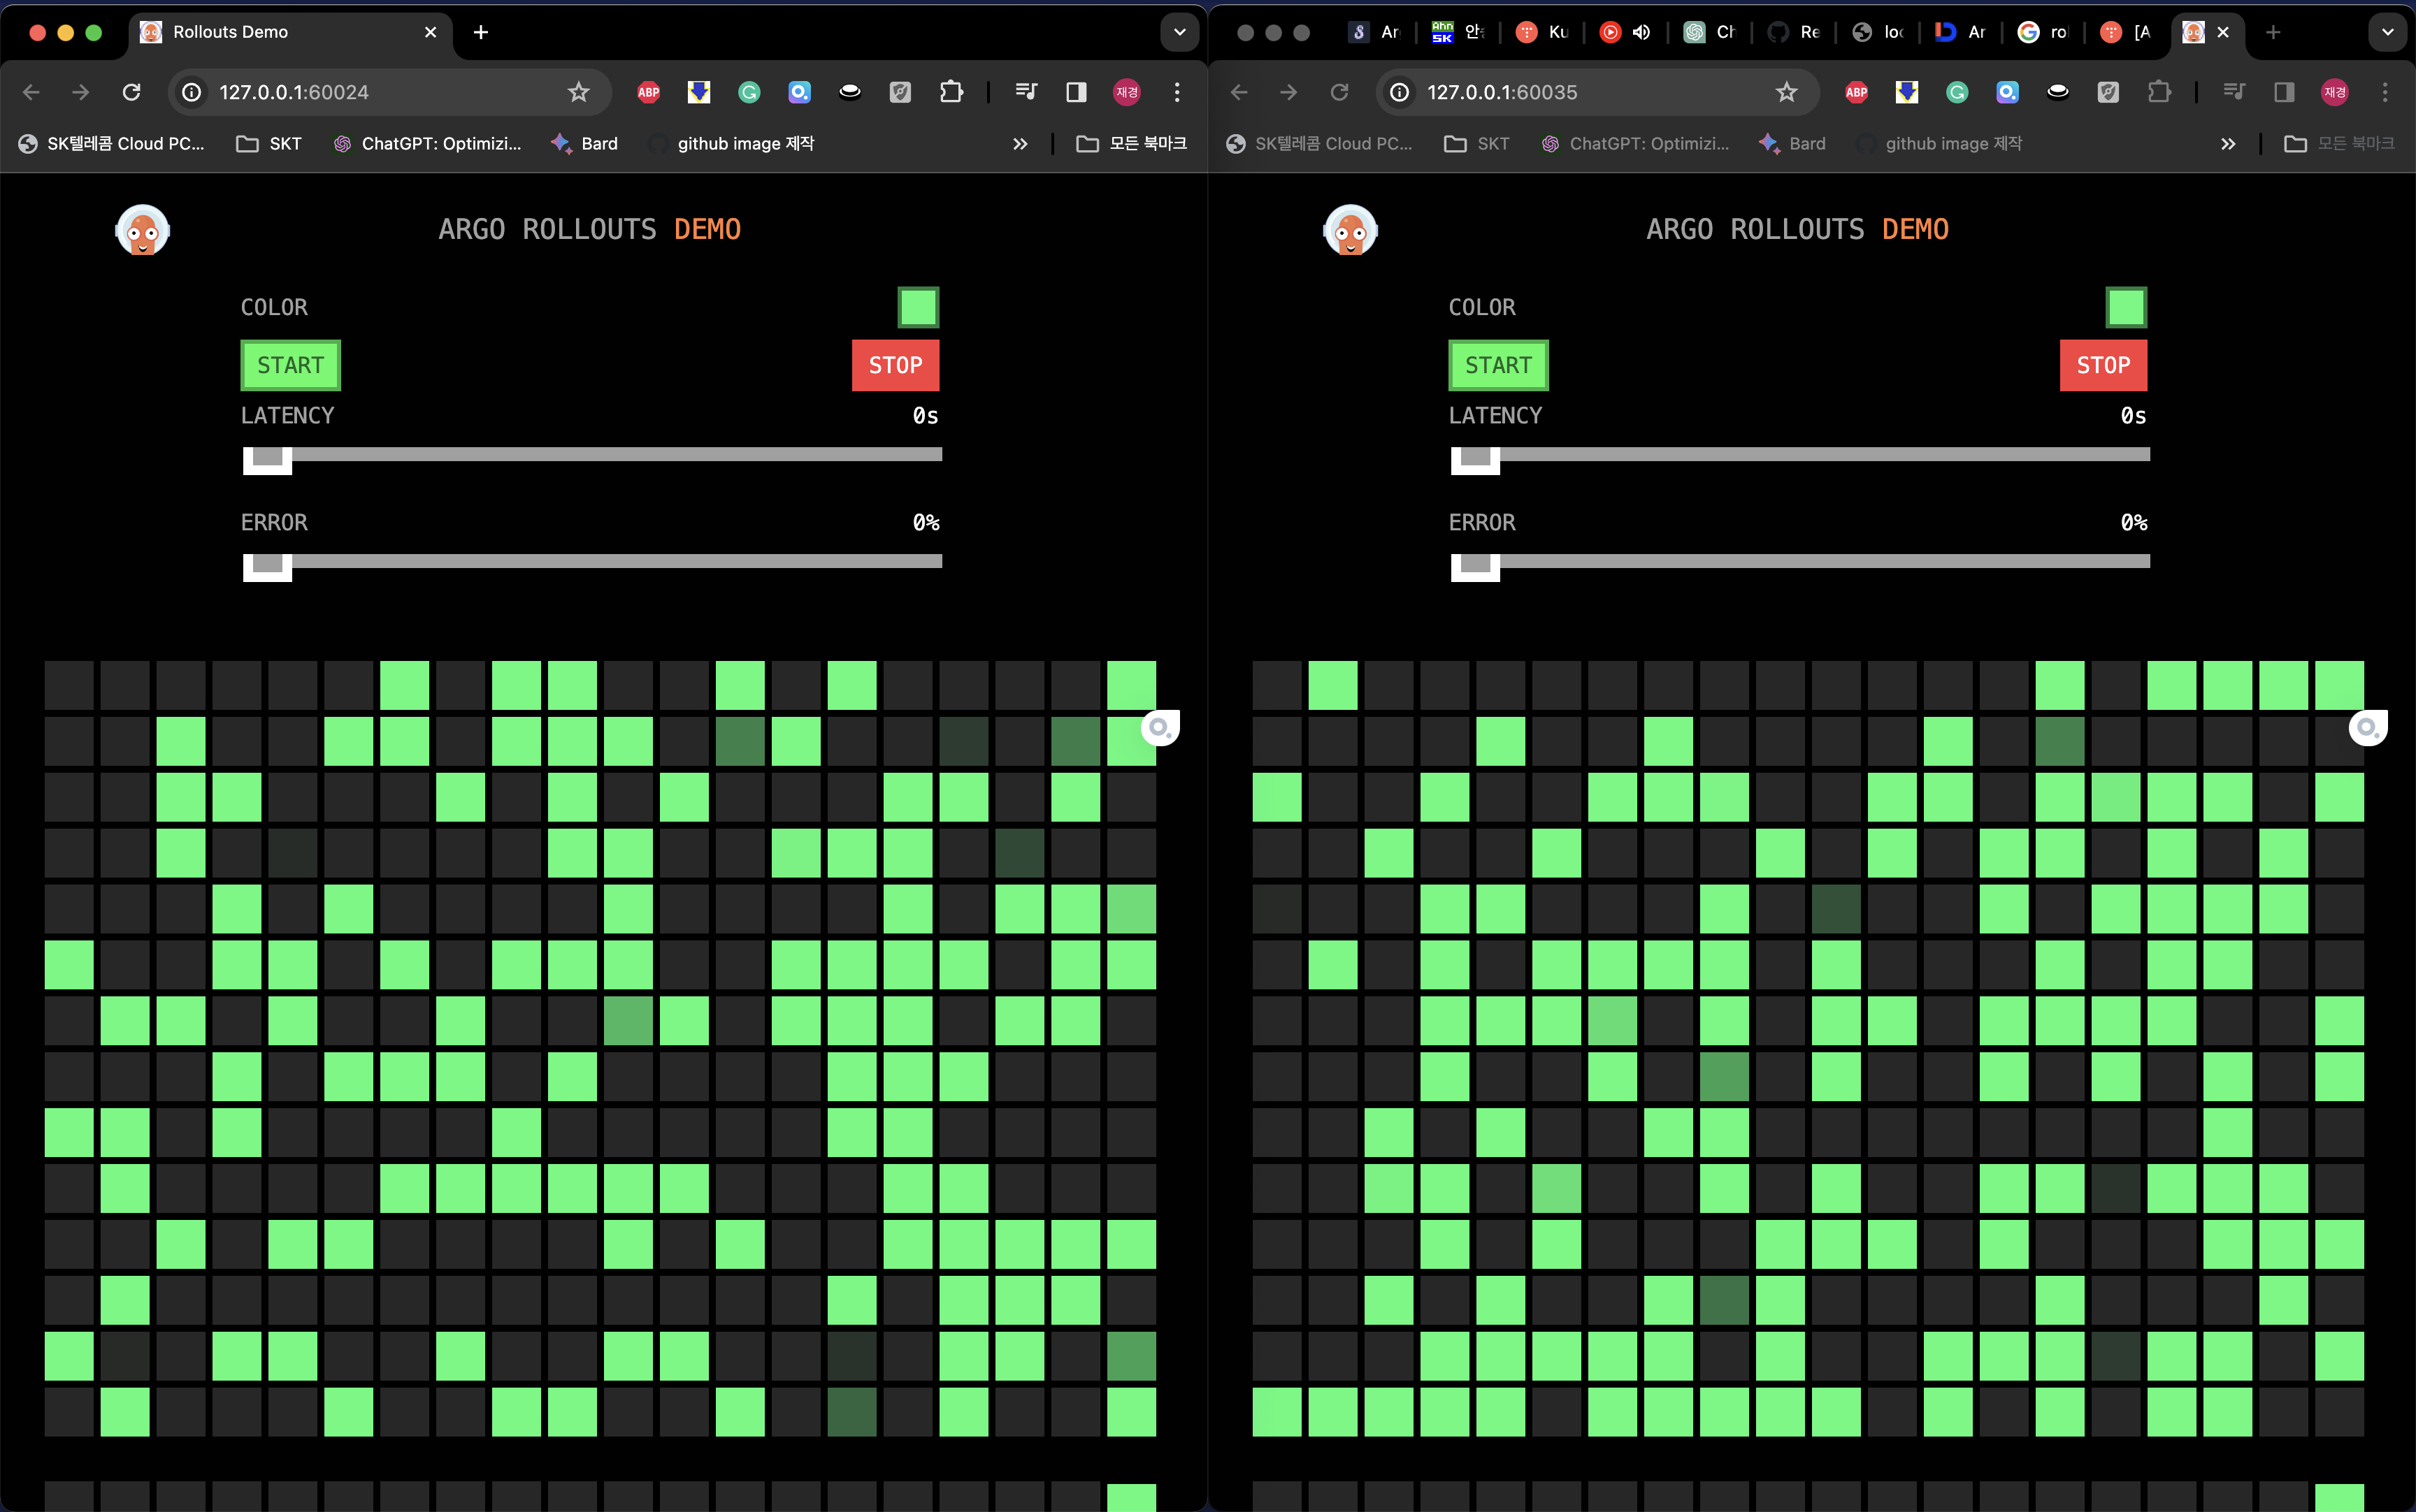The height and width of the screenshot is (1512, 2416).
Task: Bookmark the 127.0.0.1:60024 page with star
Action: pos(578,92)
